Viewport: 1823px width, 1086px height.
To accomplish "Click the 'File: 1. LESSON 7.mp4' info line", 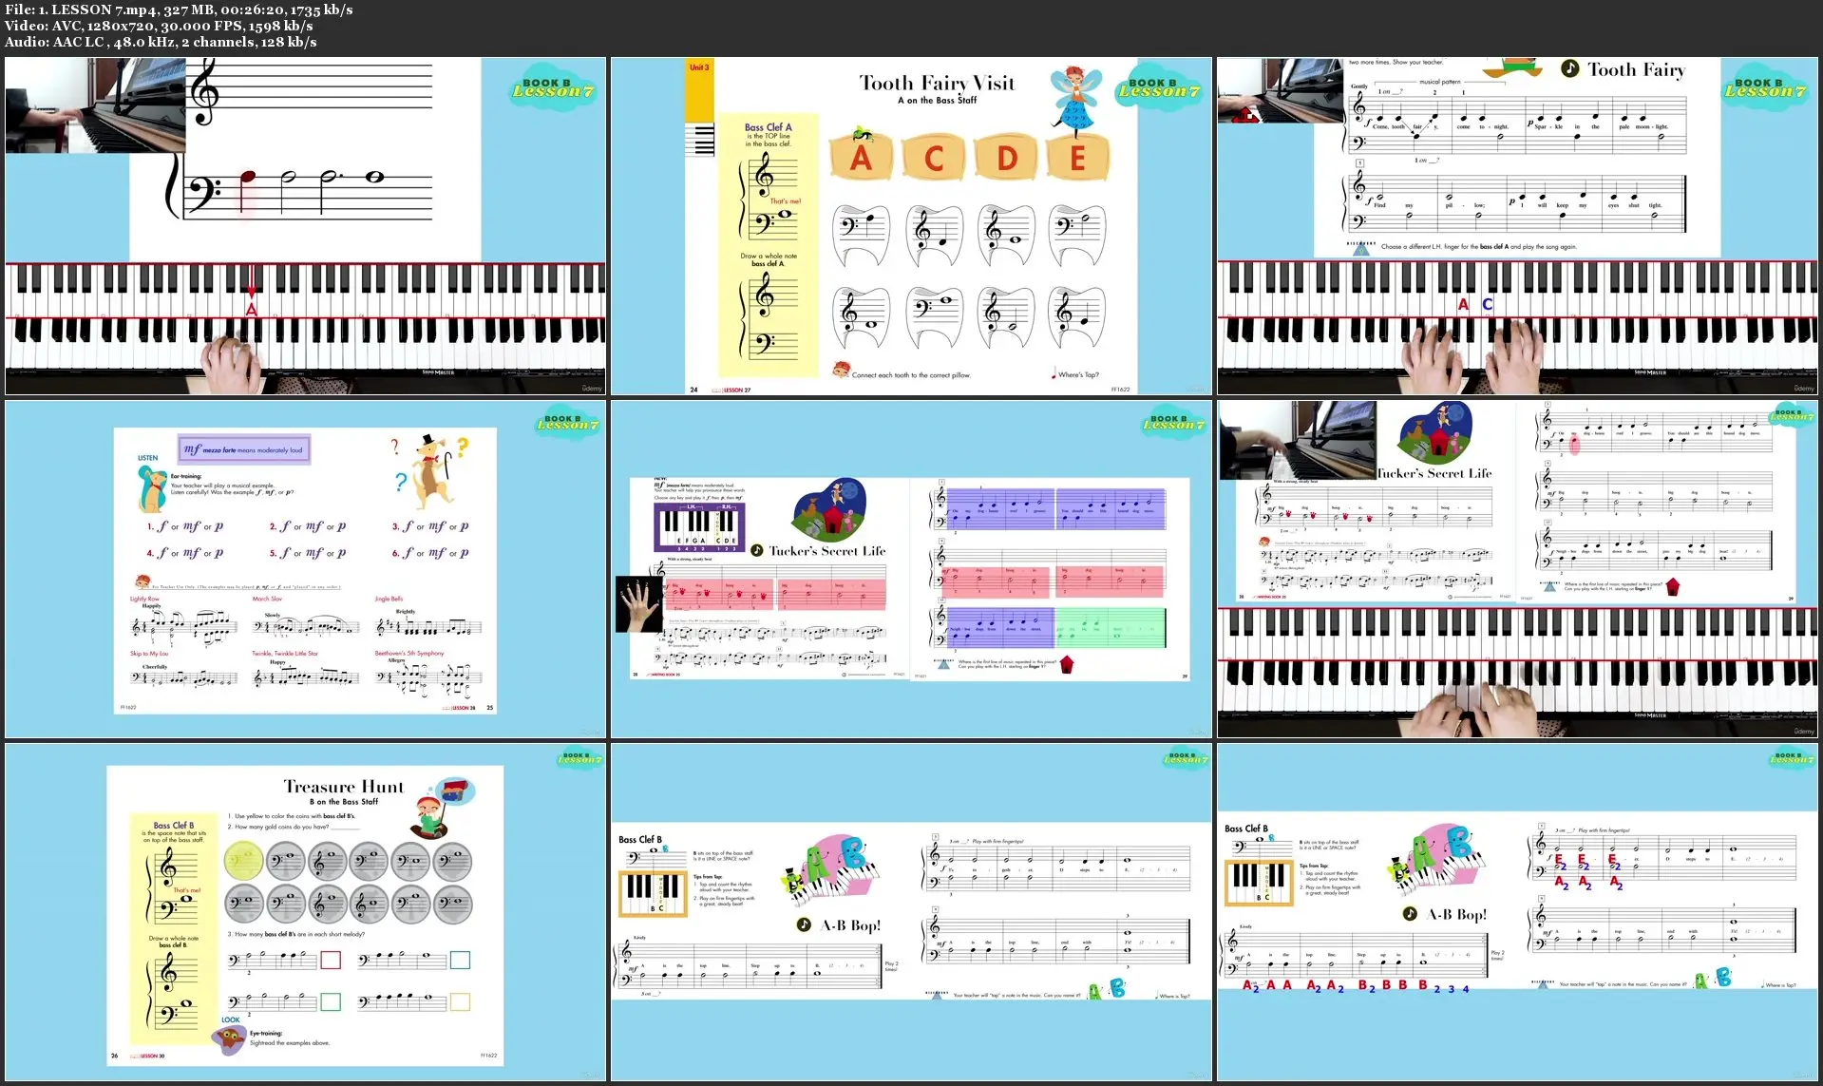I will [179, 10].
